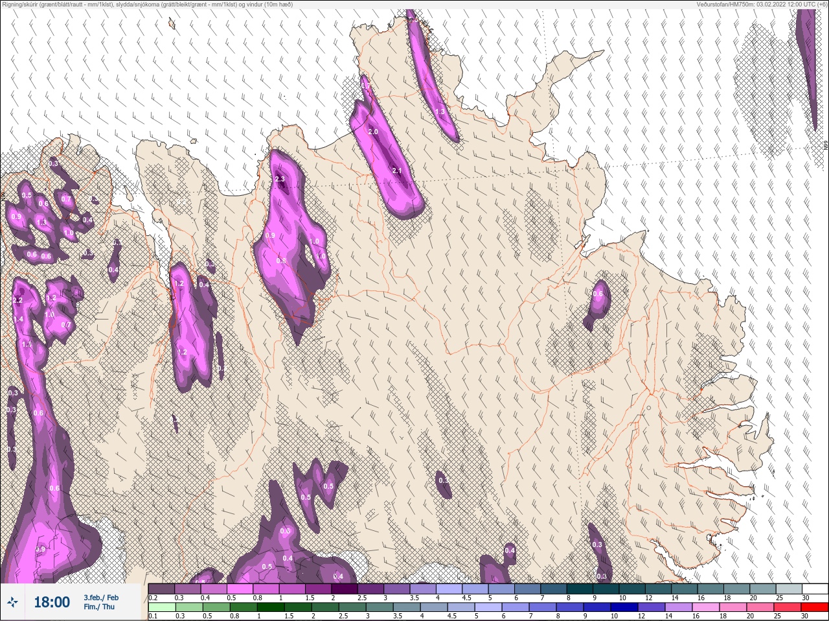This screenshot has height=621, width=829.
Task: Click the Veðurstofan compass logo icon
Action: pos(13,602)
